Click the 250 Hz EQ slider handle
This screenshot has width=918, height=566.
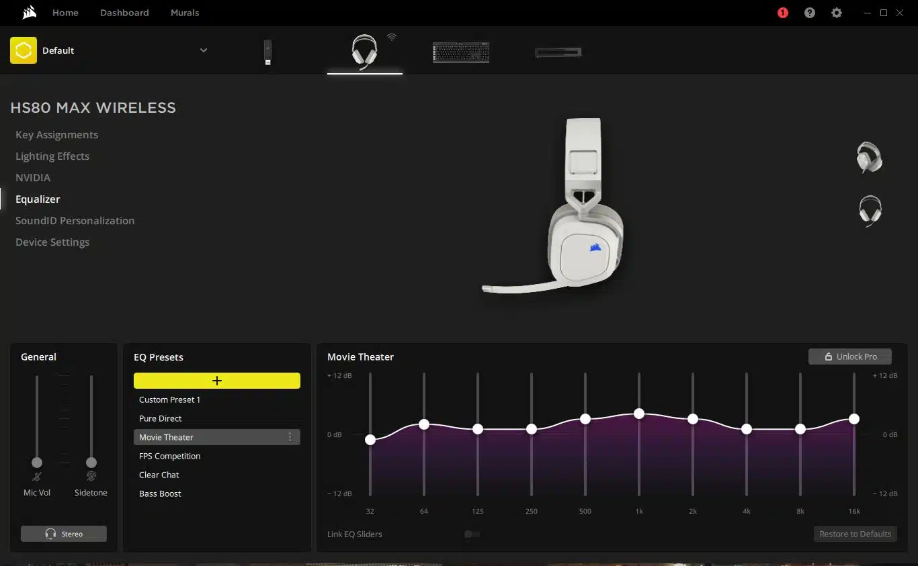pyautogui.click(x=532, y=429)
